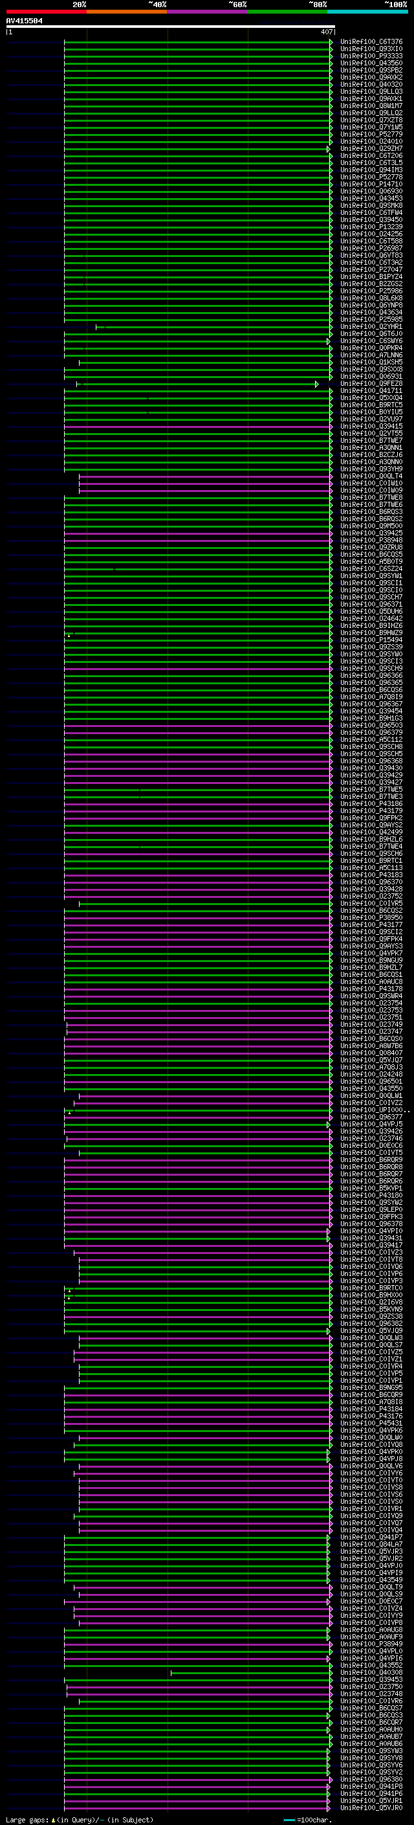
Task: Open hit UniRef100_Q93X10
Action: [x=371, y=49]
